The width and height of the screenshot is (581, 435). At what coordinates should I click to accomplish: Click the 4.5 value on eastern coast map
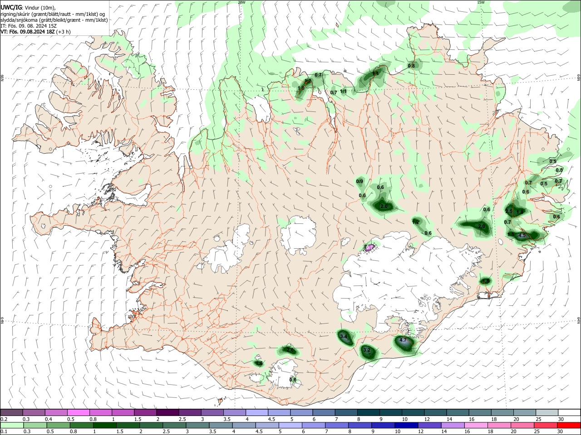(x=522, y=235)
